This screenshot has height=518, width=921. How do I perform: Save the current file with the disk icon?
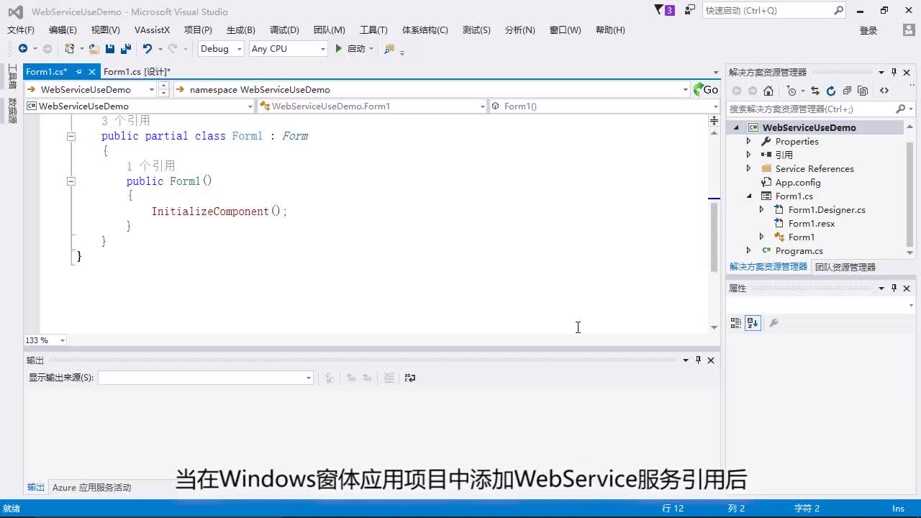pos(110,48)
